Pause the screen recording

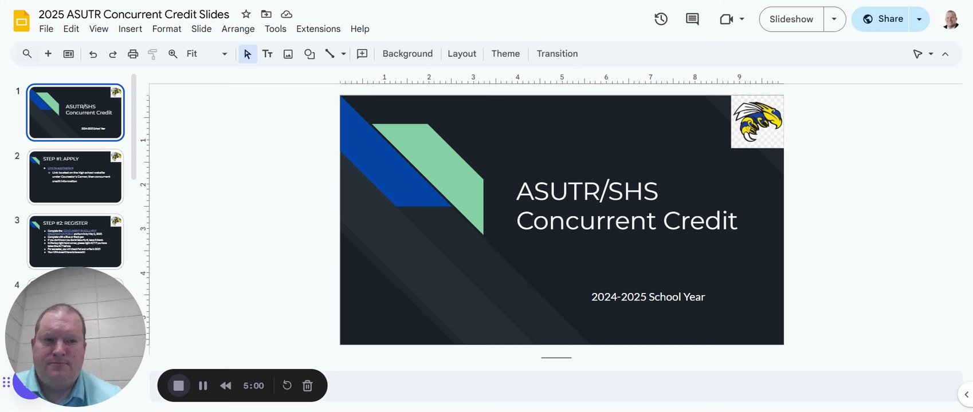(x=203, y=386)
